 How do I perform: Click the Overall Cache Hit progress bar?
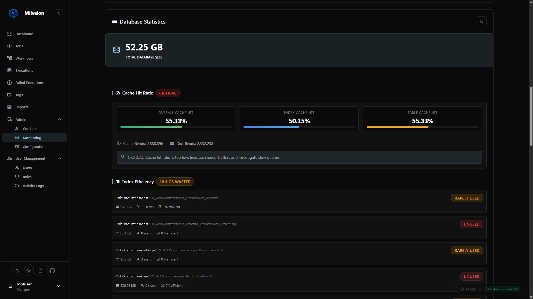(176, 127)
